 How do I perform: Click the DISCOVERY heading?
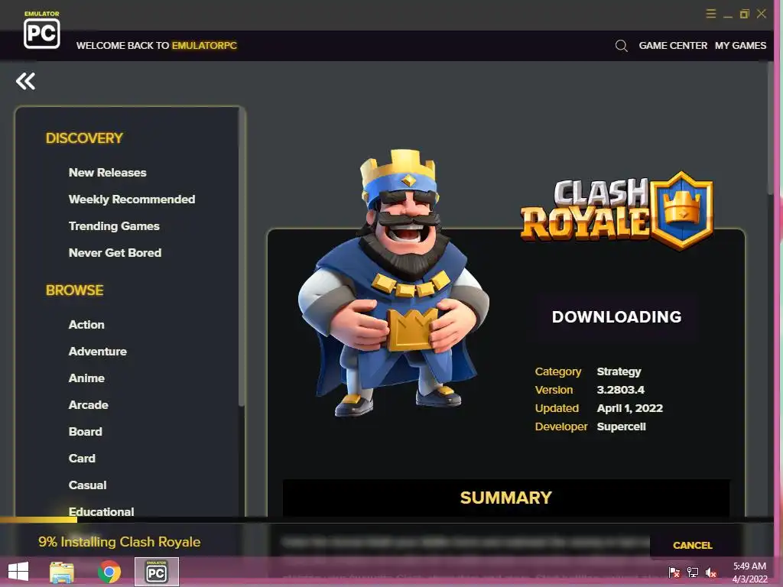84,138
